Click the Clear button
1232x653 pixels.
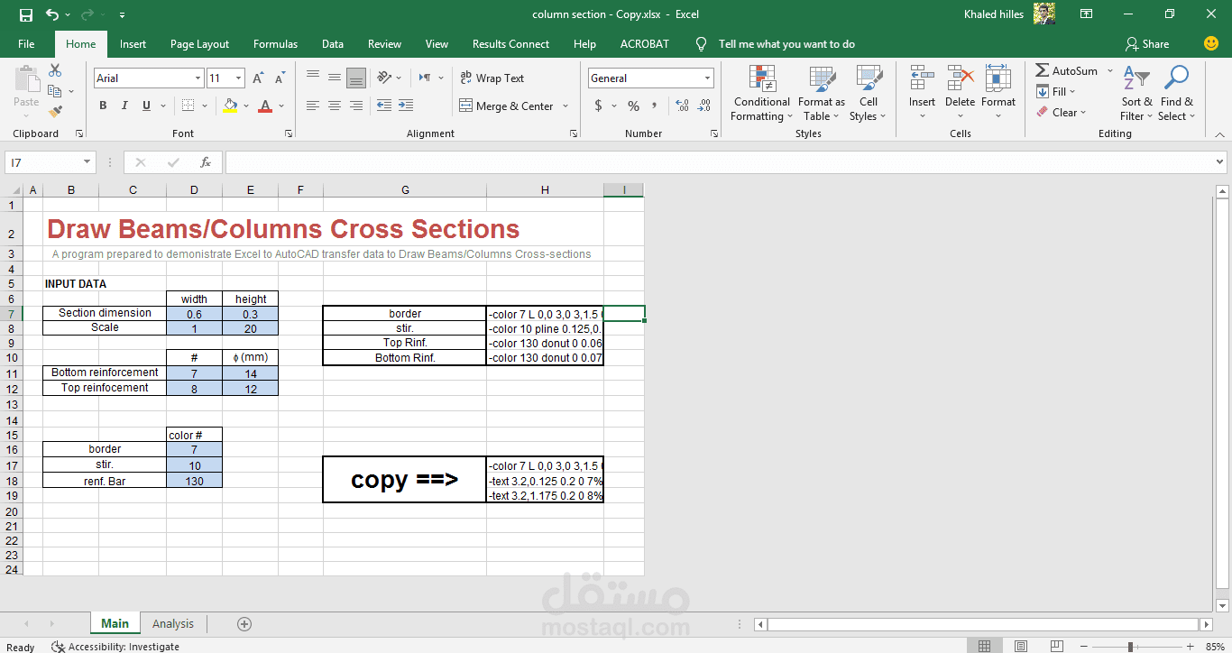click(x=1062, y=113)
